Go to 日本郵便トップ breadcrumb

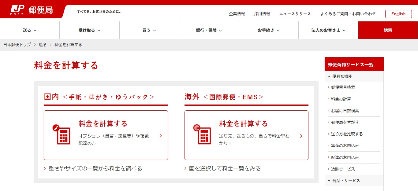17,45
